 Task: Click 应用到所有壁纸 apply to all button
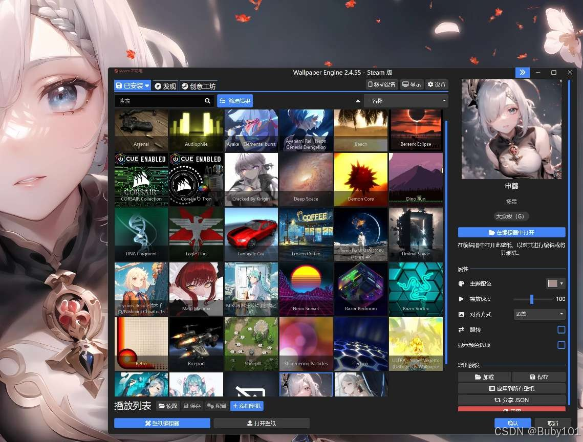point(512,388)
